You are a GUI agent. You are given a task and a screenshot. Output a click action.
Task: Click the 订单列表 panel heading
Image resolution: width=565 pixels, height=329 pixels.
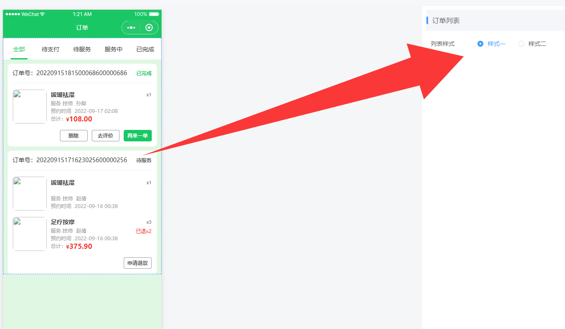pos(446,20)
